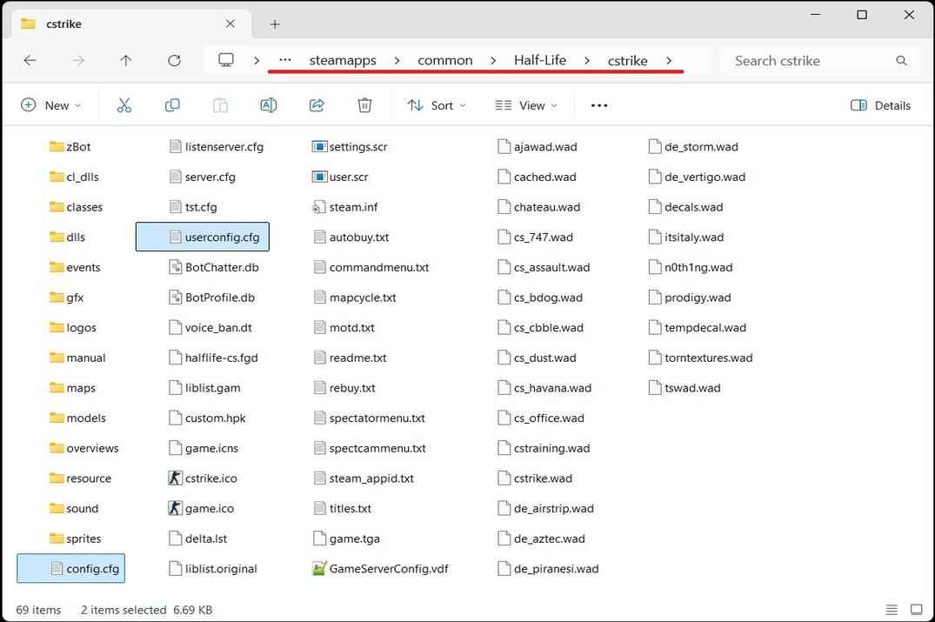Select the commandmenu.txt file
The image size is (935, 622).
(x=371, y=267)
